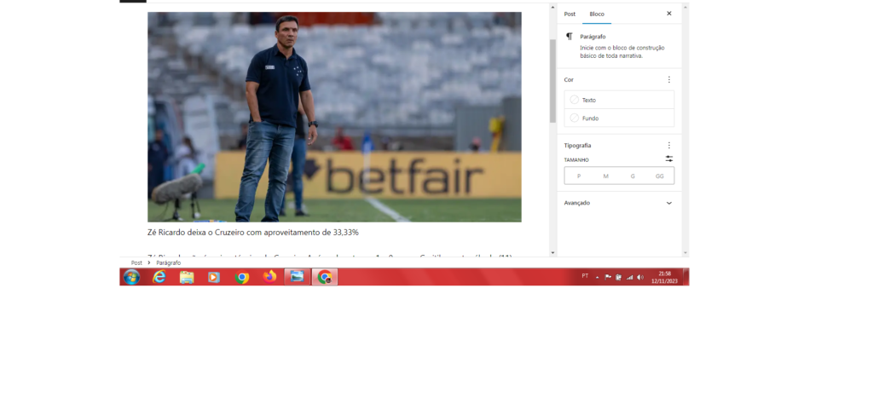Switch to the Bloco tab
873x415 pixels.
tap(597, 14)
